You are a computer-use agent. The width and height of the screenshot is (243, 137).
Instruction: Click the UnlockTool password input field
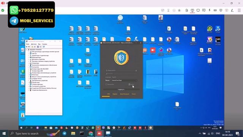click(x=121, y=73)
